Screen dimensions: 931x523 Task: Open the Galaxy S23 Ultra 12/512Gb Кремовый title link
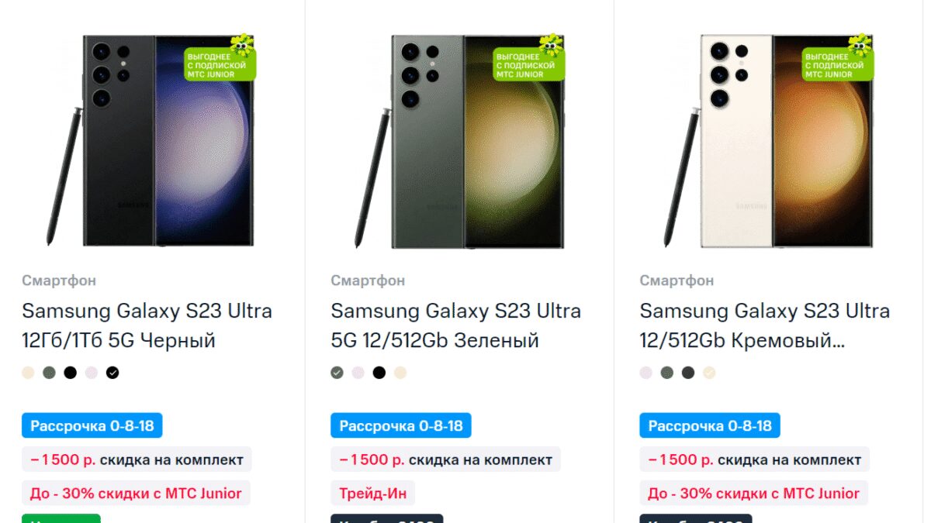click(764, 325)
